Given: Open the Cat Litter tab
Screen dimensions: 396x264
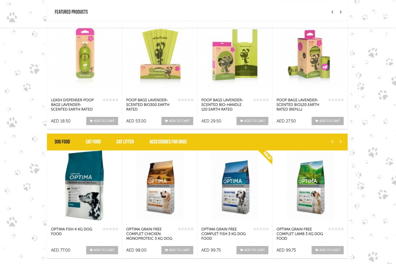Looking at the screenshot, I should coord(125,142).
